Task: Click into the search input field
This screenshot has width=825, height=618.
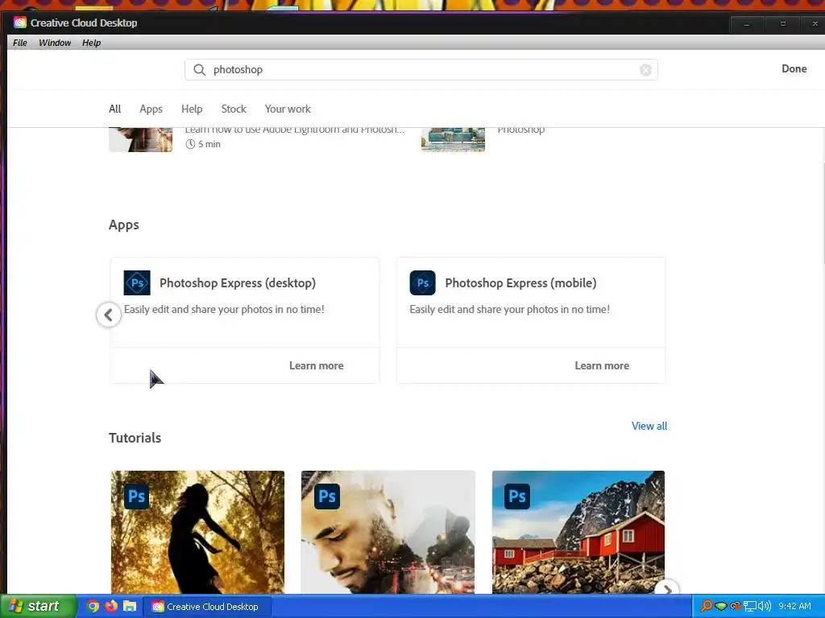Action: [421, 70]
